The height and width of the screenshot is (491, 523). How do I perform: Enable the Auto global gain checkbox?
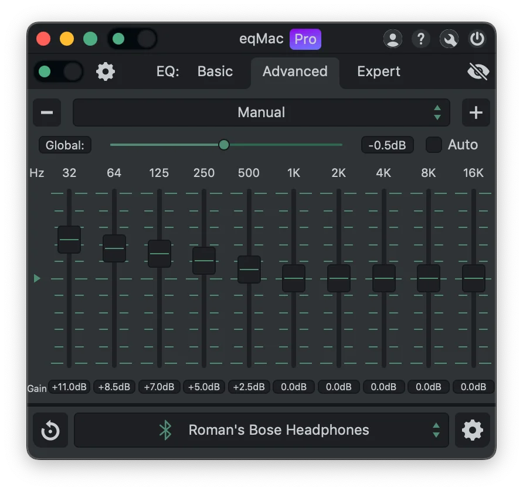point(434,145)
